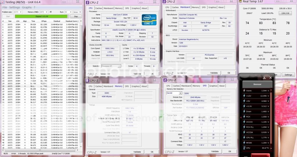Click the Real Temp title bar icon
Image resolution: width=297 pixels, height=157 pixels.
tap(241, 2)
